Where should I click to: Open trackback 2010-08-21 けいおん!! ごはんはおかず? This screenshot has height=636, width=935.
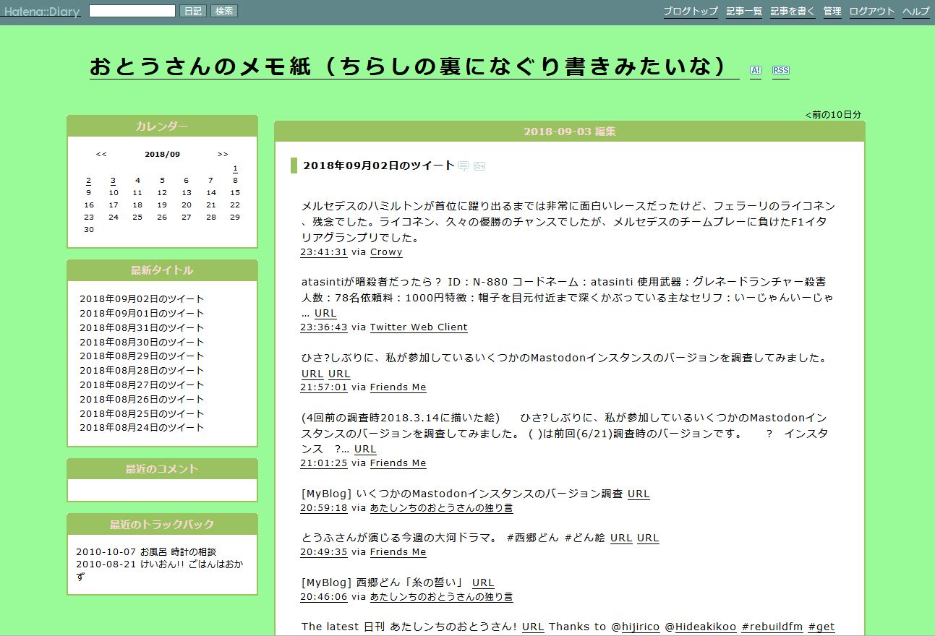coord(159,570)
